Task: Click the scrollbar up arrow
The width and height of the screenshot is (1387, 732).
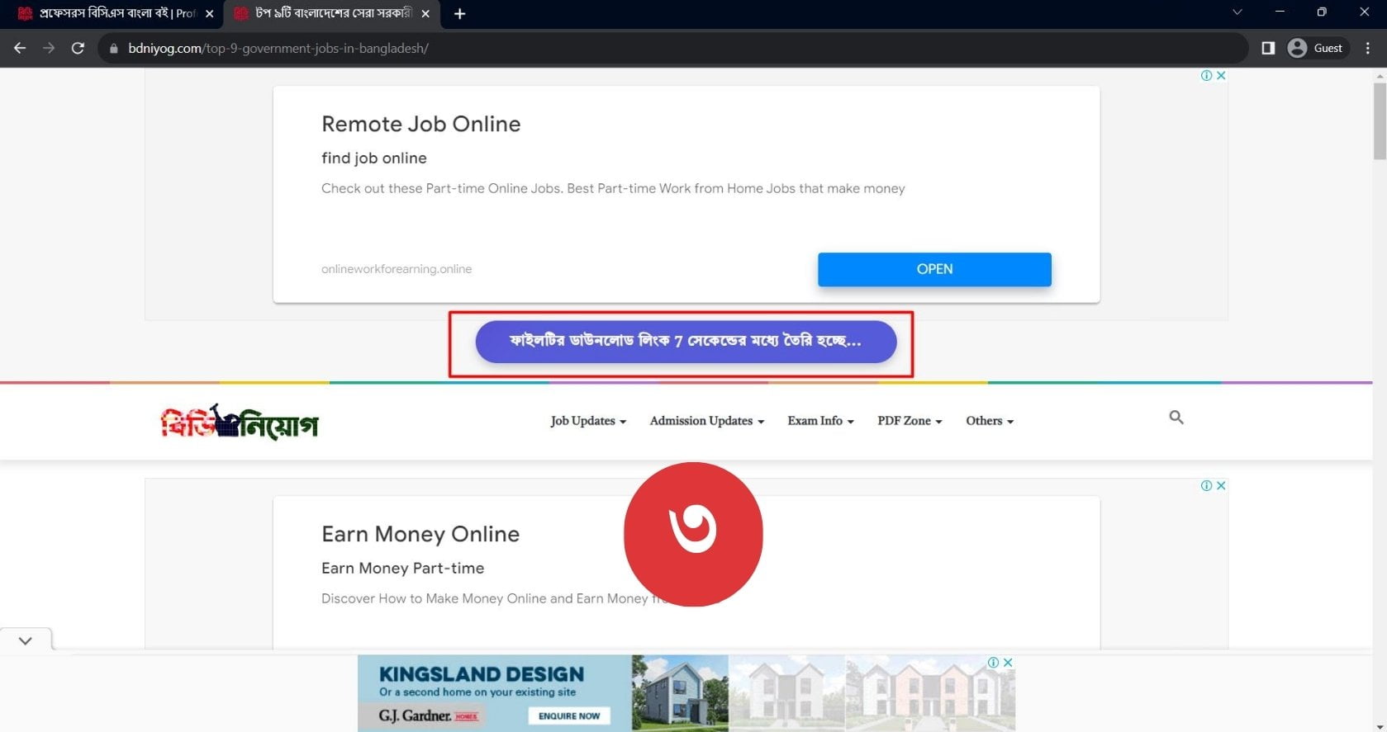Action: pyautogui.click(x=1380, y=75)
